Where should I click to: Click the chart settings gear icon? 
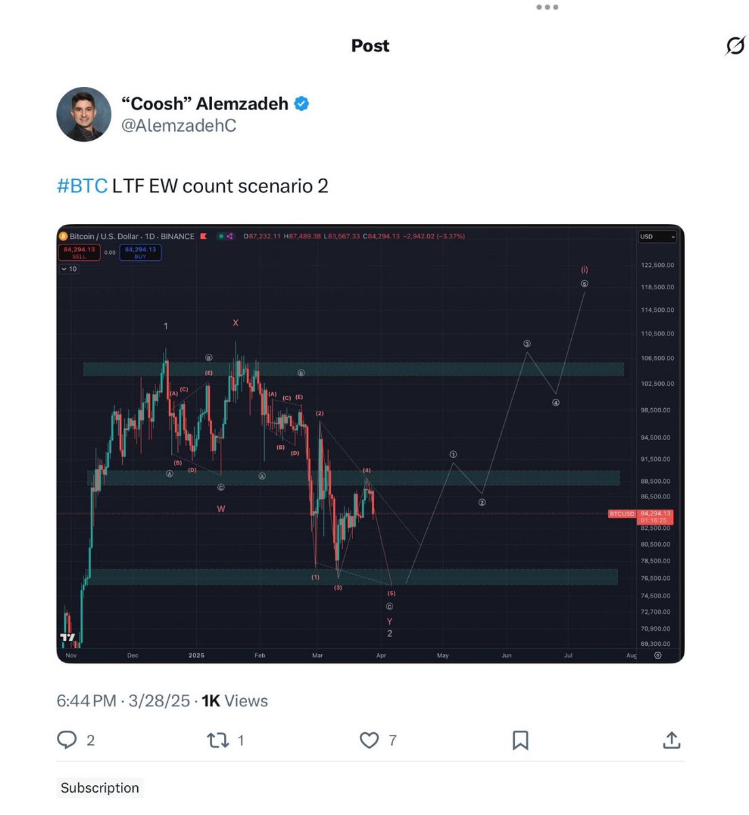[x=657, y=655]
